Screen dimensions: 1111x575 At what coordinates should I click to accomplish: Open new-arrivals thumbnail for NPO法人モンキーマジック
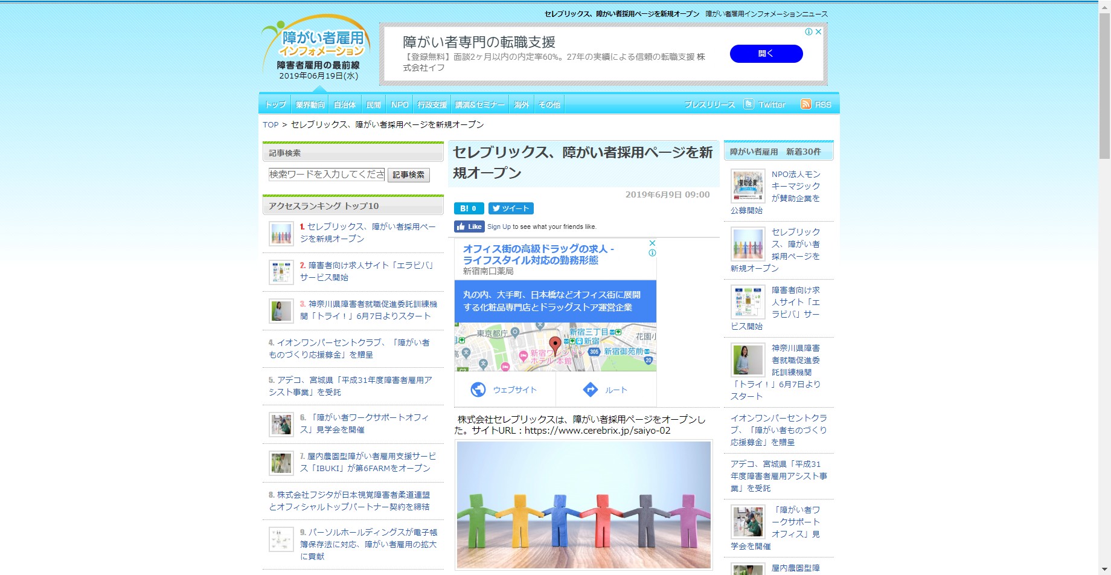click(x=748, y=185)
